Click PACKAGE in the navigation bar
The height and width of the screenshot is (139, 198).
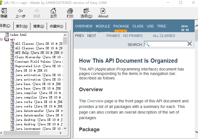pos(121,26)
